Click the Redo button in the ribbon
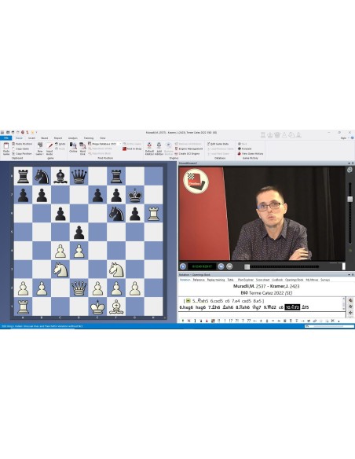Image resolution: width=355 pixels, height=459 pixels. click(x=60, y=149)
